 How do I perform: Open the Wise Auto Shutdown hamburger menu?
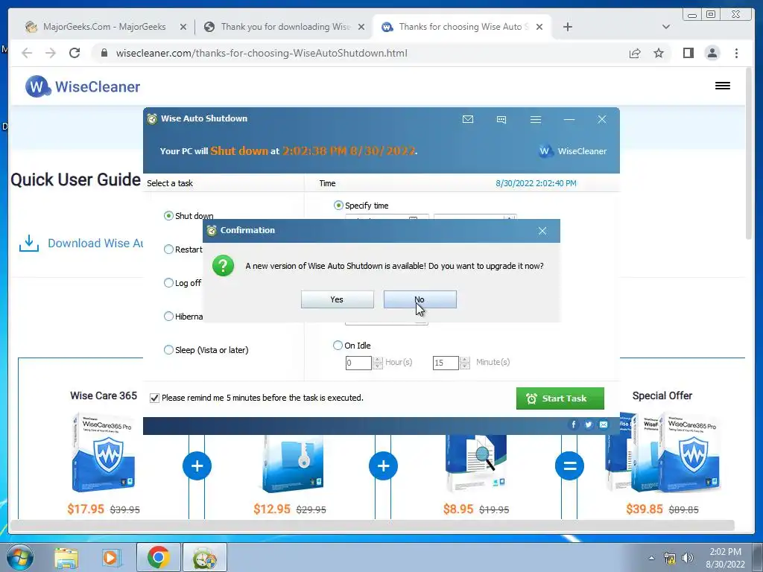(535, 119)
